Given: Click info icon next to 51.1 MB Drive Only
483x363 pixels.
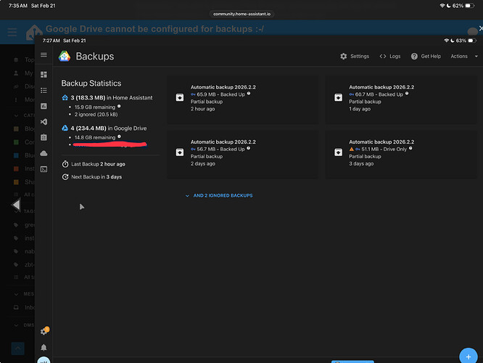Looking at the screenshot, I should pos(410,148).
